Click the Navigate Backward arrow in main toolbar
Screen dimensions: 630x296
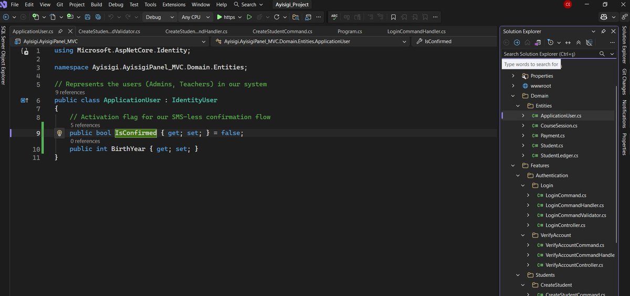point(6,17)
